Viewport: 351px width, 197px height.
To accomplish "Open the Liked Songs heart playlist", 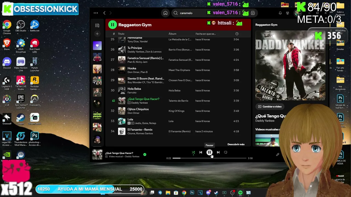I will 97,46.
